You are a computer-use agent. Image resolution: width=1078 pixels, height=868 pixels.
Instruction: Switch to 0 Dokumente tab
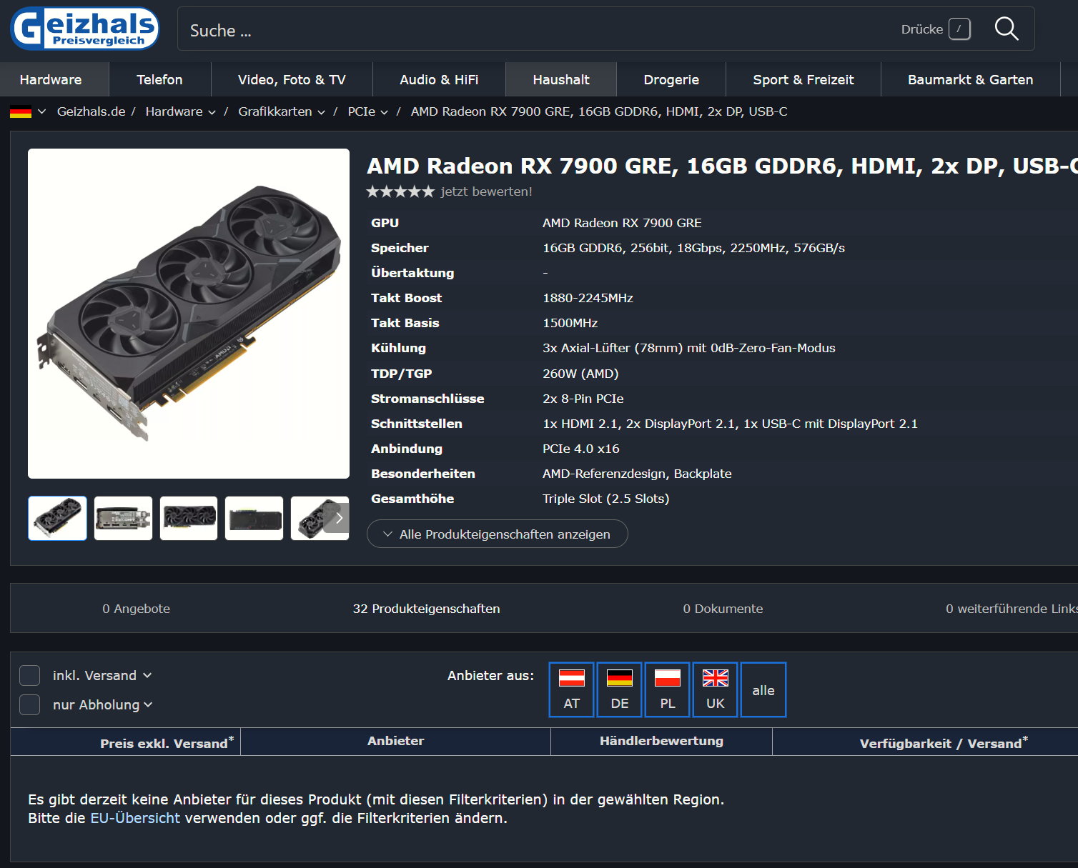click(x=723, y=609)
